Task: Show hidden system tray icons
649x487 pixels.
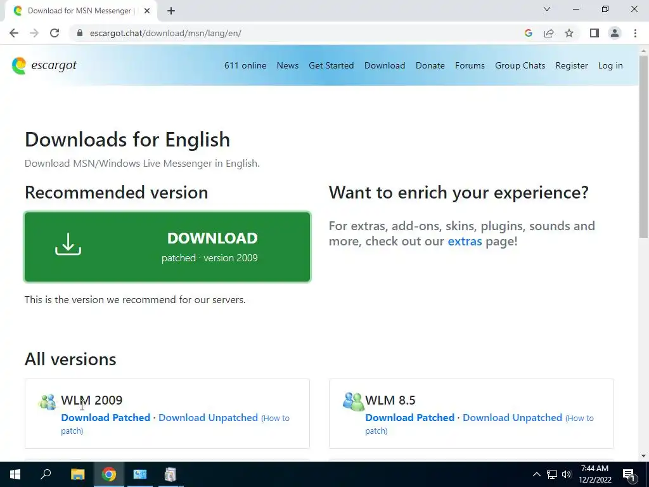Action: (x=536, y=474)
